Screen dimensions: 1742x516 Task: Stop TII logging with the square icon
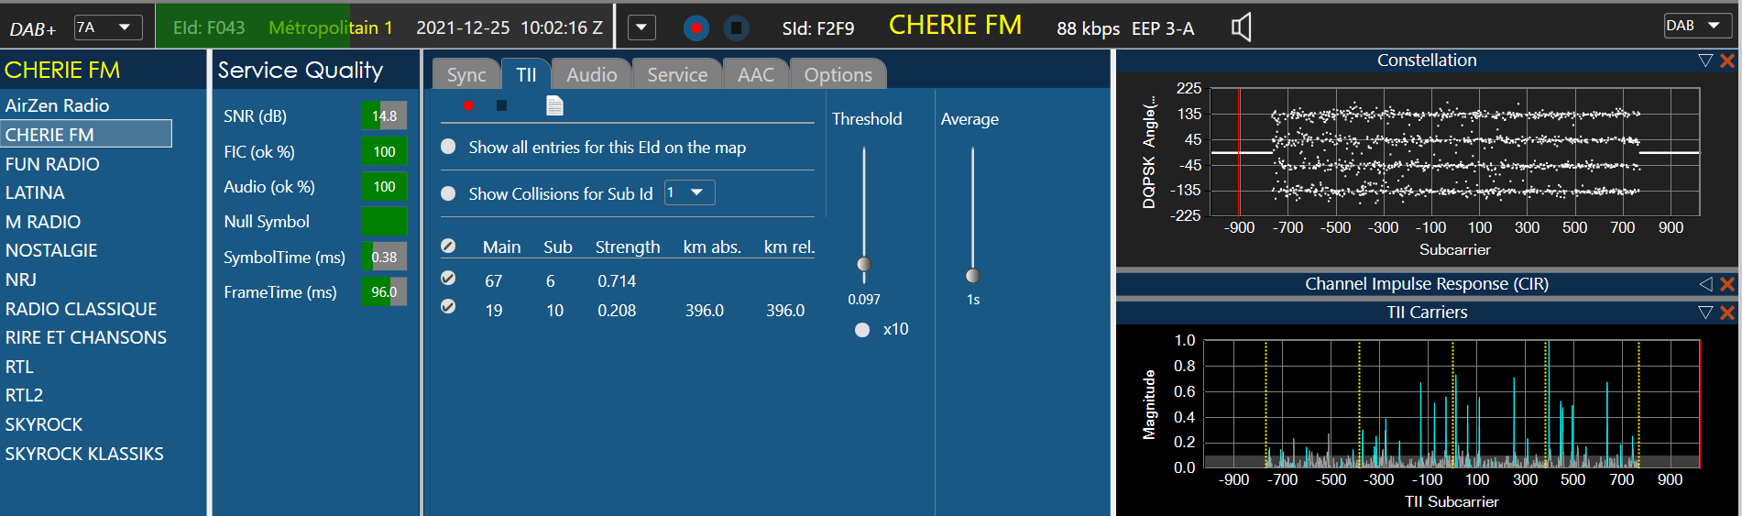[x=501, y=105]
